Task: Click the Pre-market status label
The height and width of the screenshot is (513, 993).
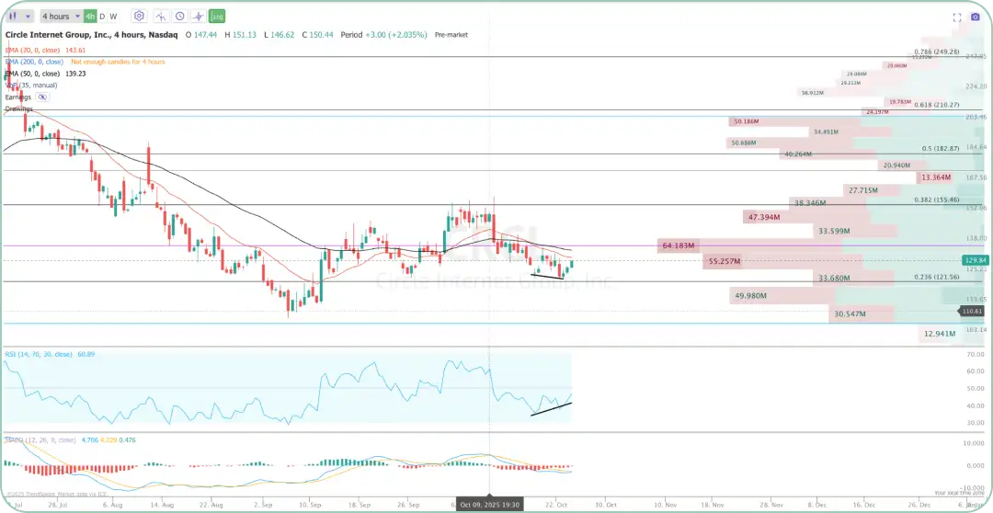Action: tap(451, 35)
